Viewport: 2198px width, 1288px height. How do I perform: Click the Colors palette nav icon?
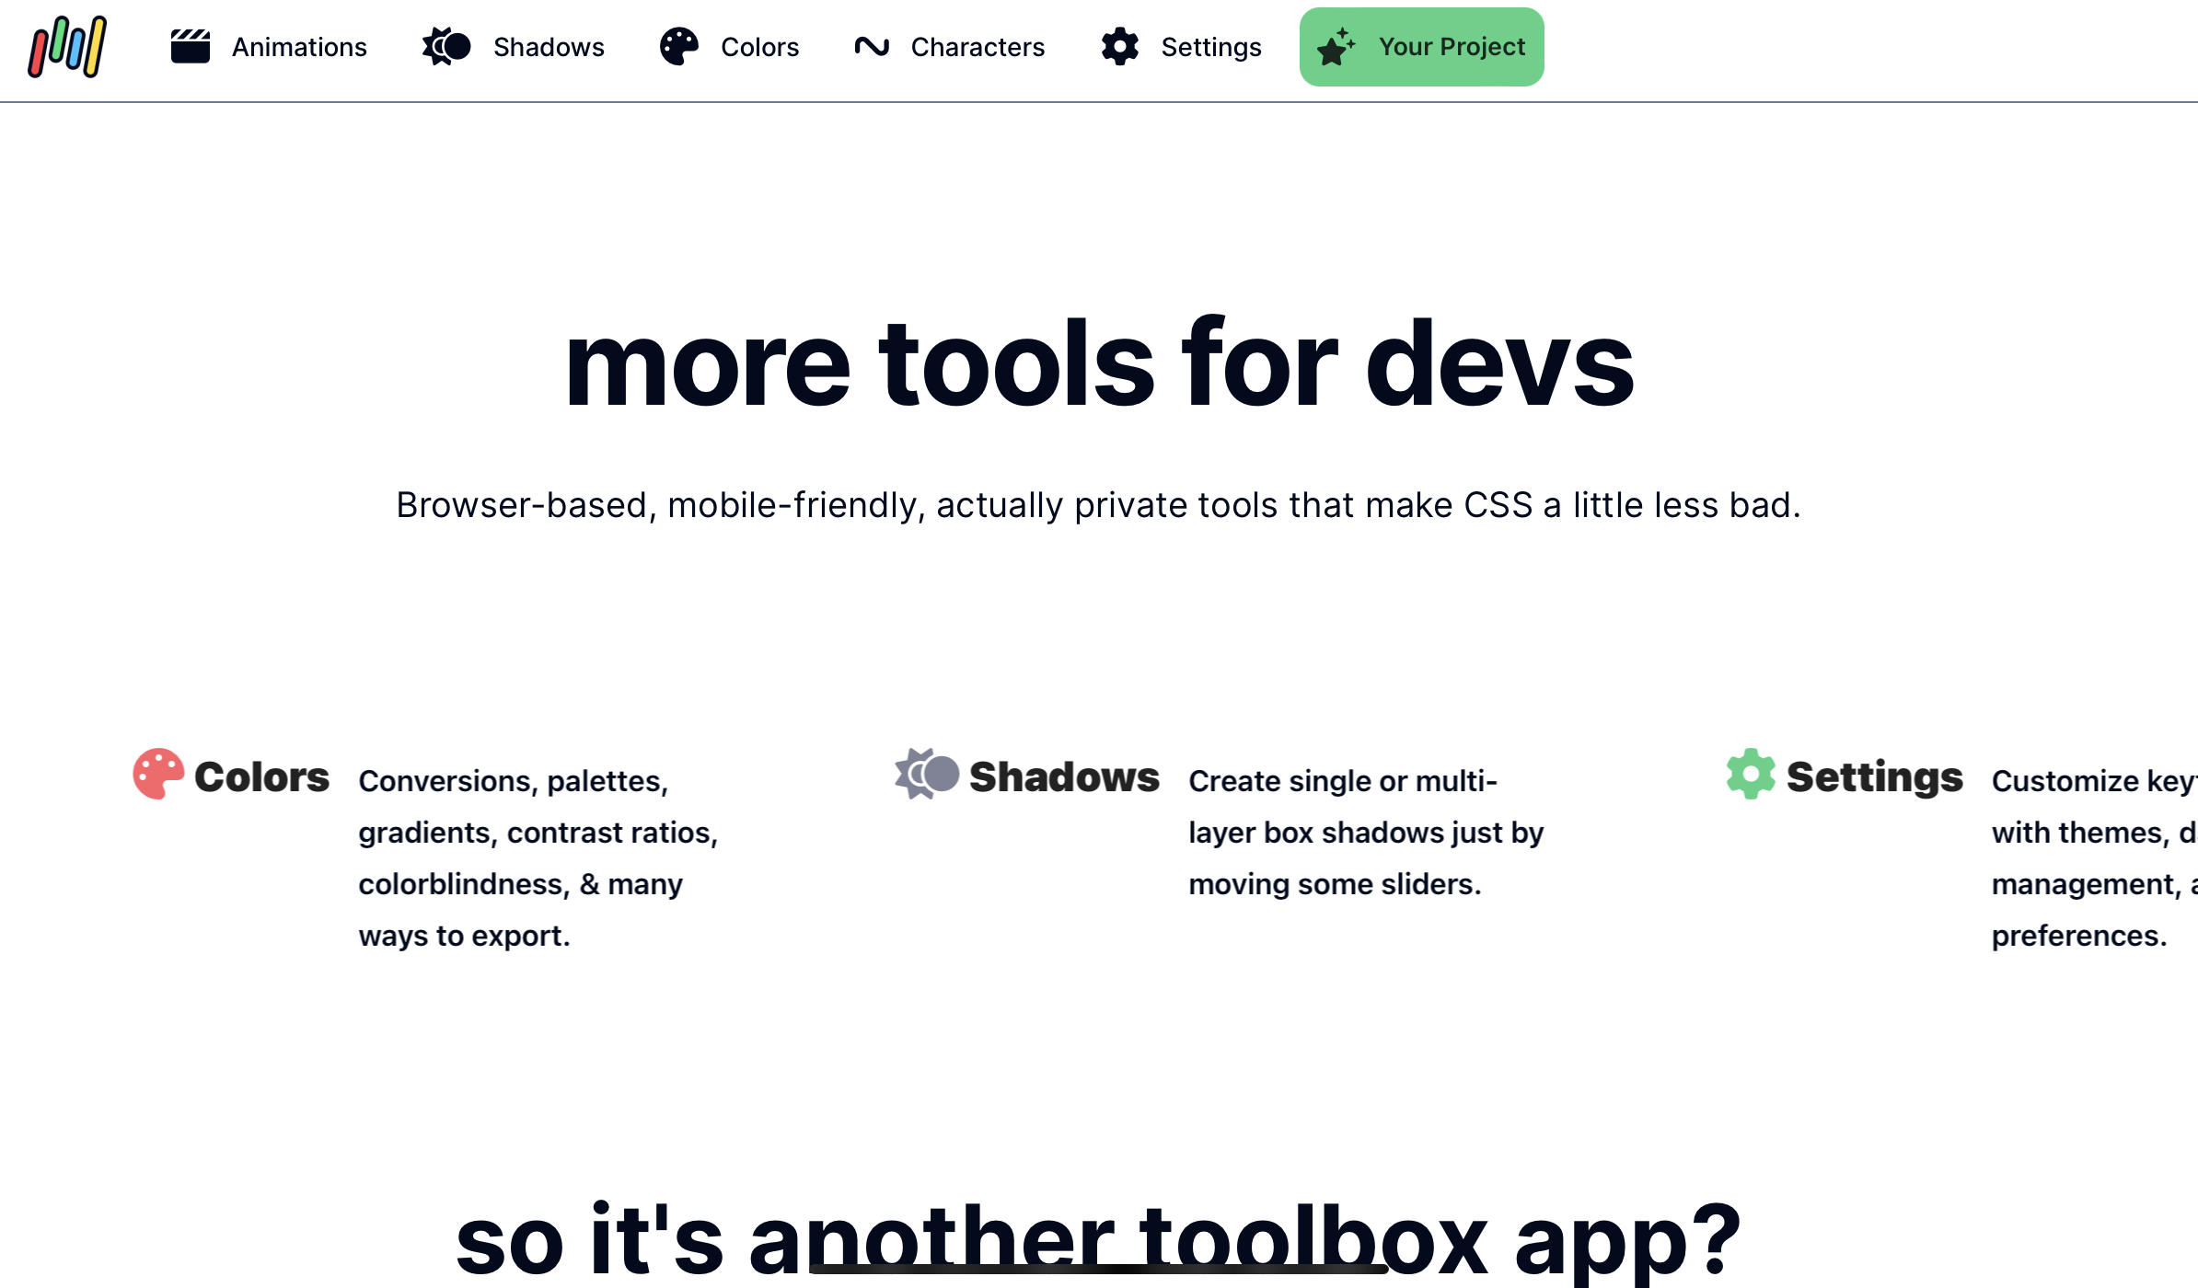tap(679, 47)
